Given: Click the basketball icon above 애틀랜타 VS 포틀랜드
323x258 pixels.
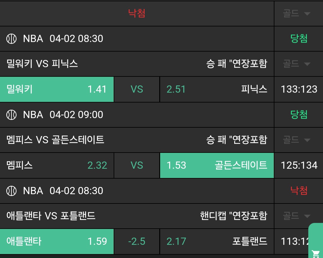Looking at the screenshot, I should (x=11, y=191).
